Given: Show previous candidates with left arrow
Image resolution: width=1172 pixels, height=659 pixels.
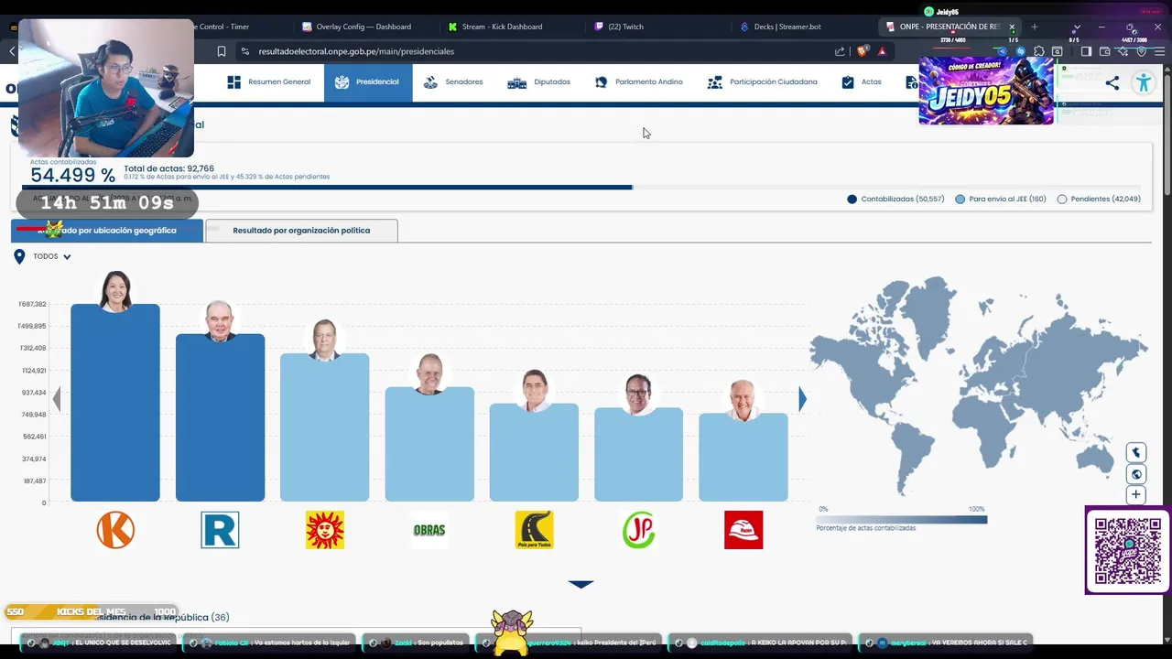Looking at the screenshot, I should click(x=57, y=399).
